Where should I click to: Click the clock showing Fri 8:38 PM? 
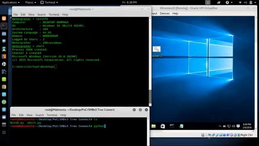pos(129,2)
